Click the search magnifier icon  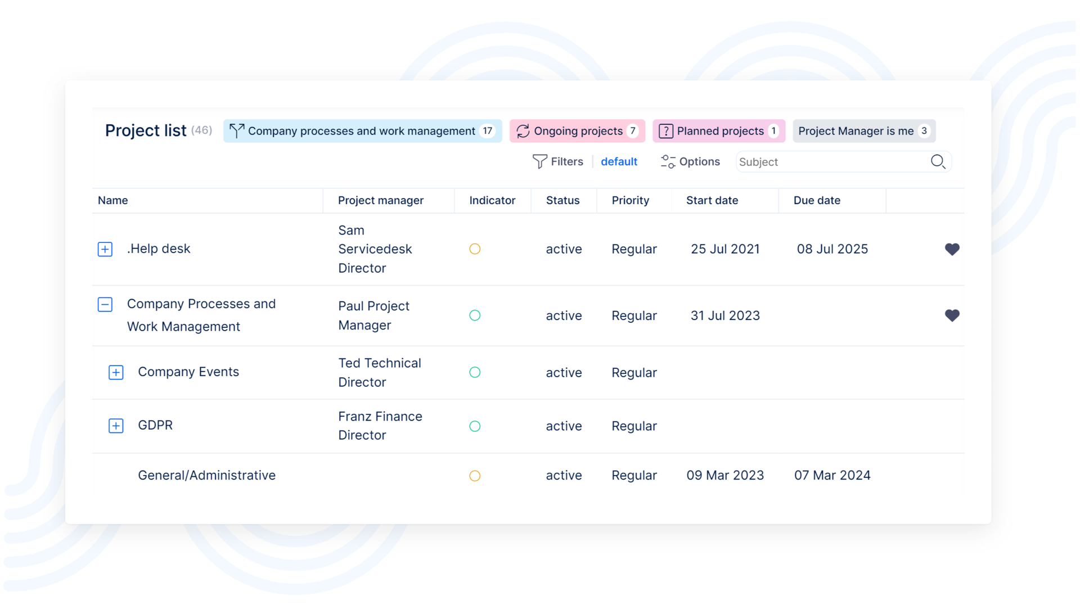pyautogui.click(x=938, y=162)
